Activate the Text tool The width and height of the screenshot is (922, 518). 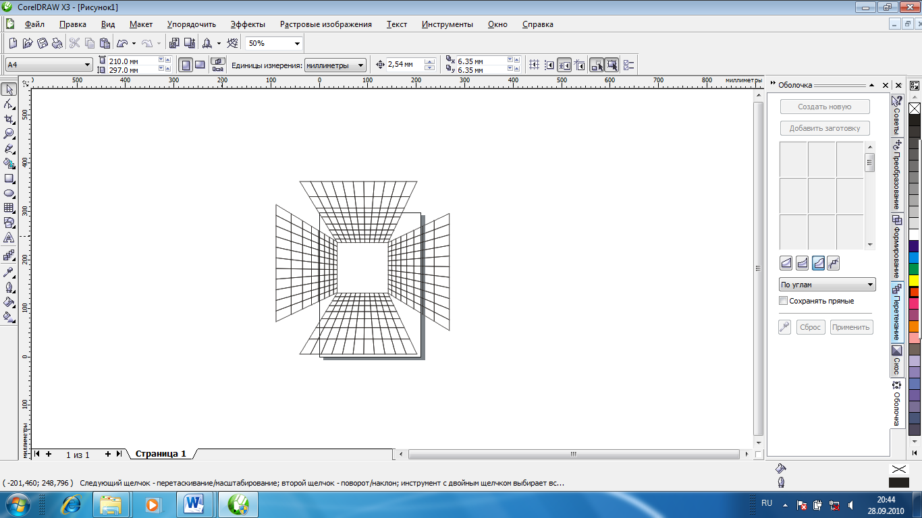9,238
